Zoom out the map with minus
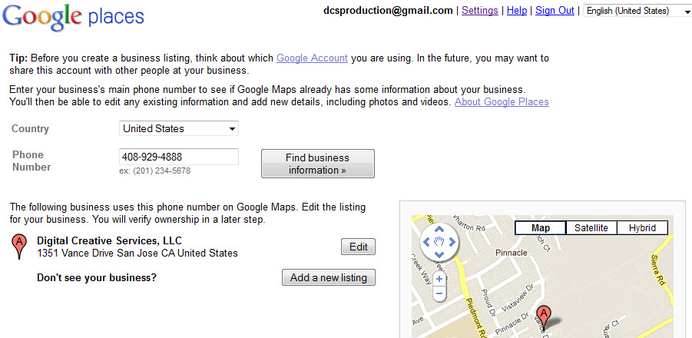The width and height of the screenshot is (692, 338). tap(439, 293)
